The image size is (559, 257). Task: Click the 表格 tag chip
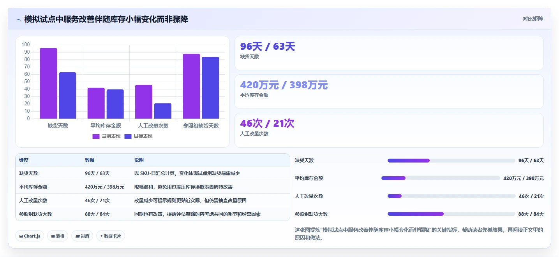pos(58,236)
